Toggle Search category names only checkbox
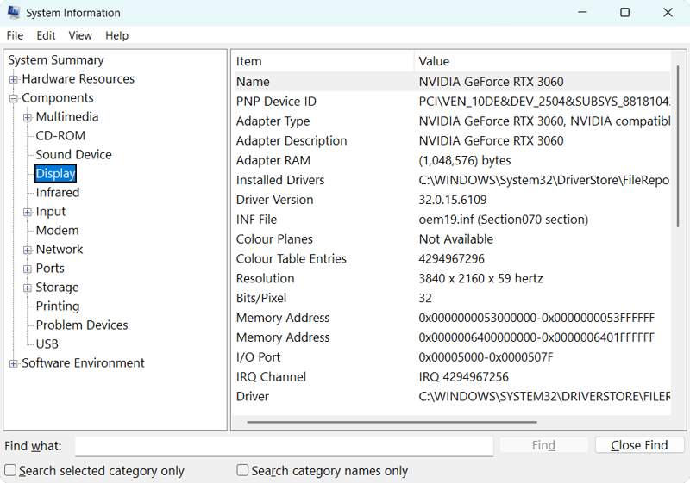This screenshot has width=690, height=483. pos(242,470)
